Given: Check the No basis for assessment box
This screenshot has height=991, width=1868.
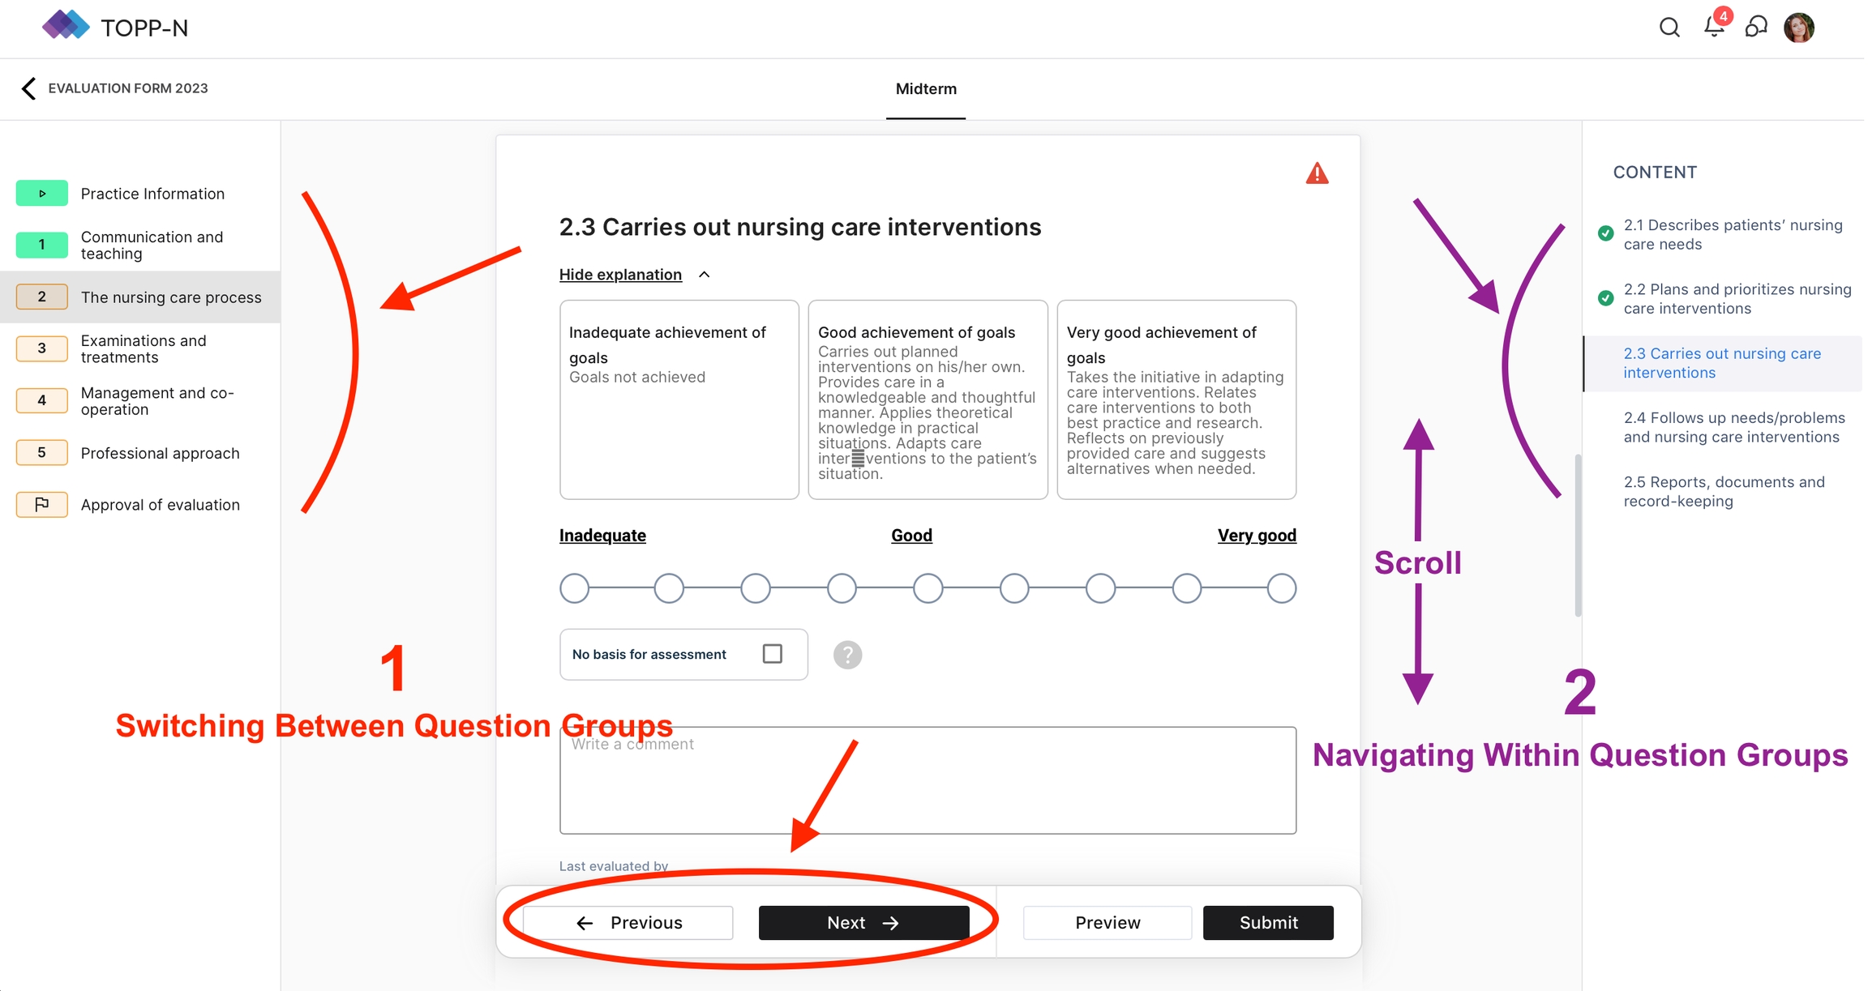Looking at the screenshot, I should 772,654.
